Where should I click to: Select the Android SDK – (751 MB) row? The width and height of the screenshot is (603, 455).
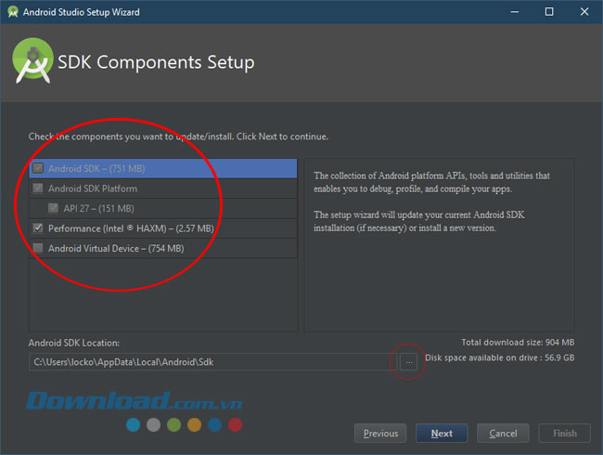click(x=163, y=168)
